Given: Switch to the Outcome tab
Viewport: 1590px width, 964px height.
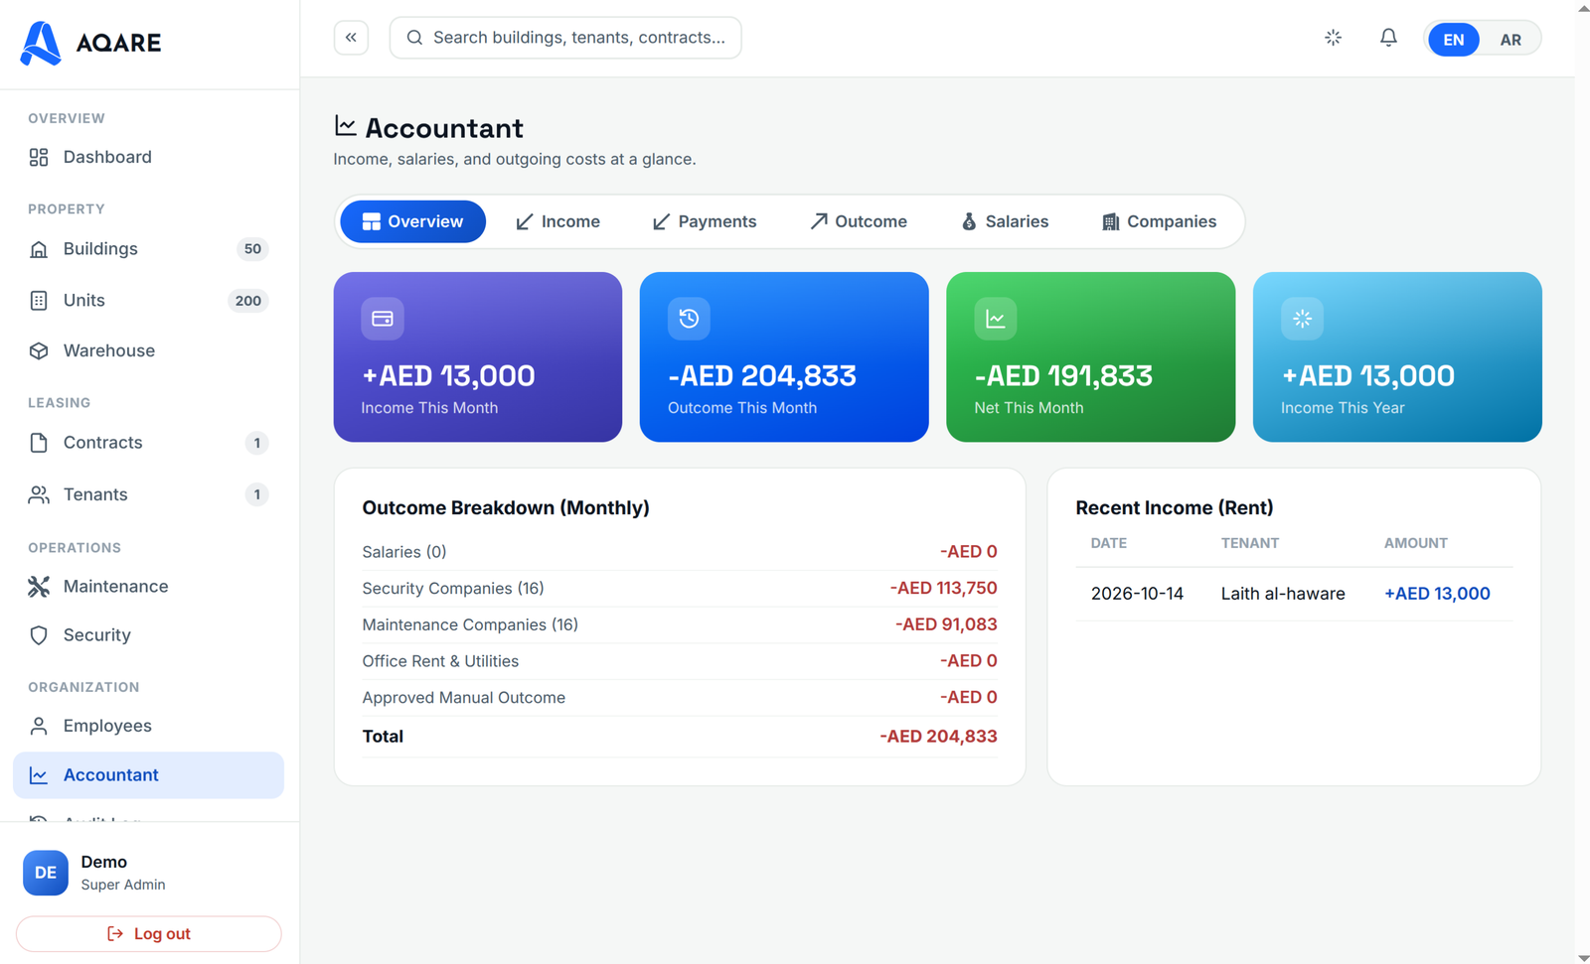Looking at the screenshot, I should coord(859,221).
